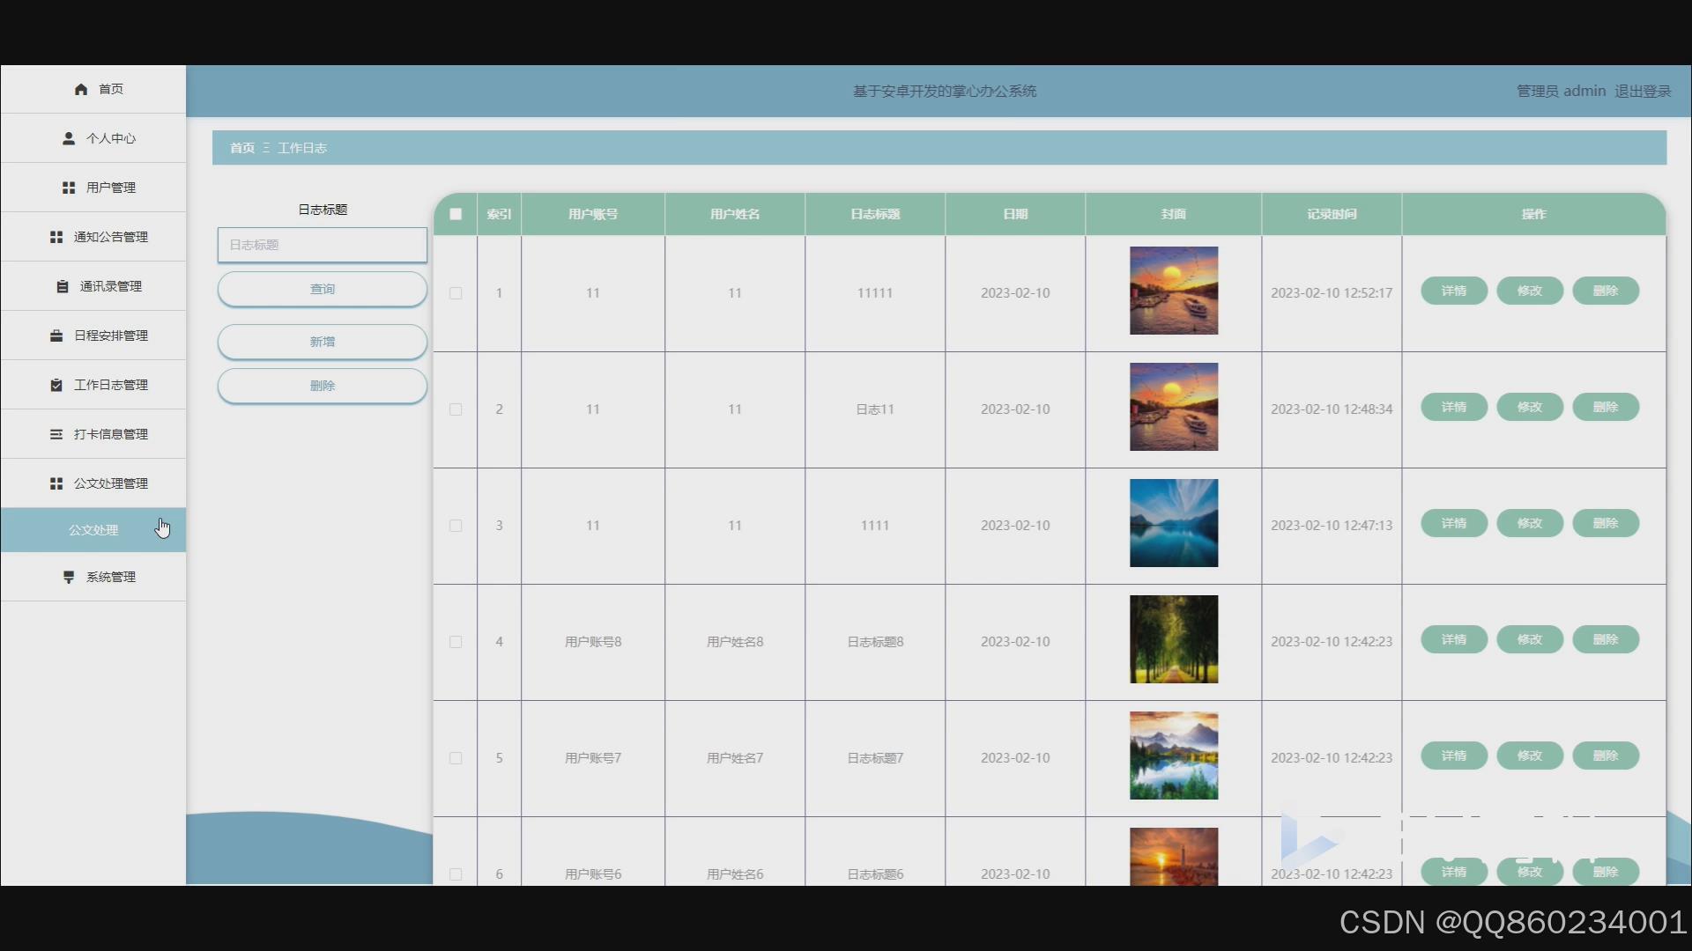Click 详情 for 日志标题8

pyautogui.click(x=1454, y=639)
